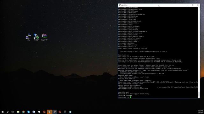Click the terminal scrollbar up arrow
204x114 pixels.
199,8
